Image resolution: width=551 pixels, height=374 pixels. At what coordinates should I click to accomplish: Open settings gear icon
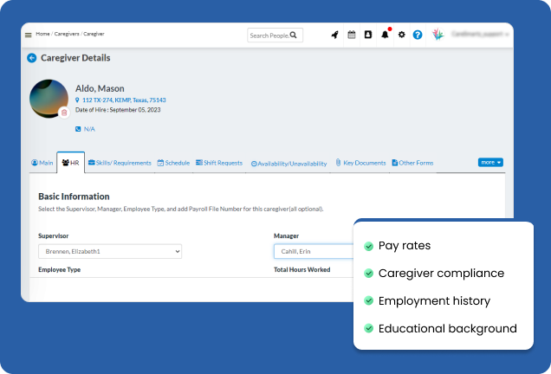(401, 35)
